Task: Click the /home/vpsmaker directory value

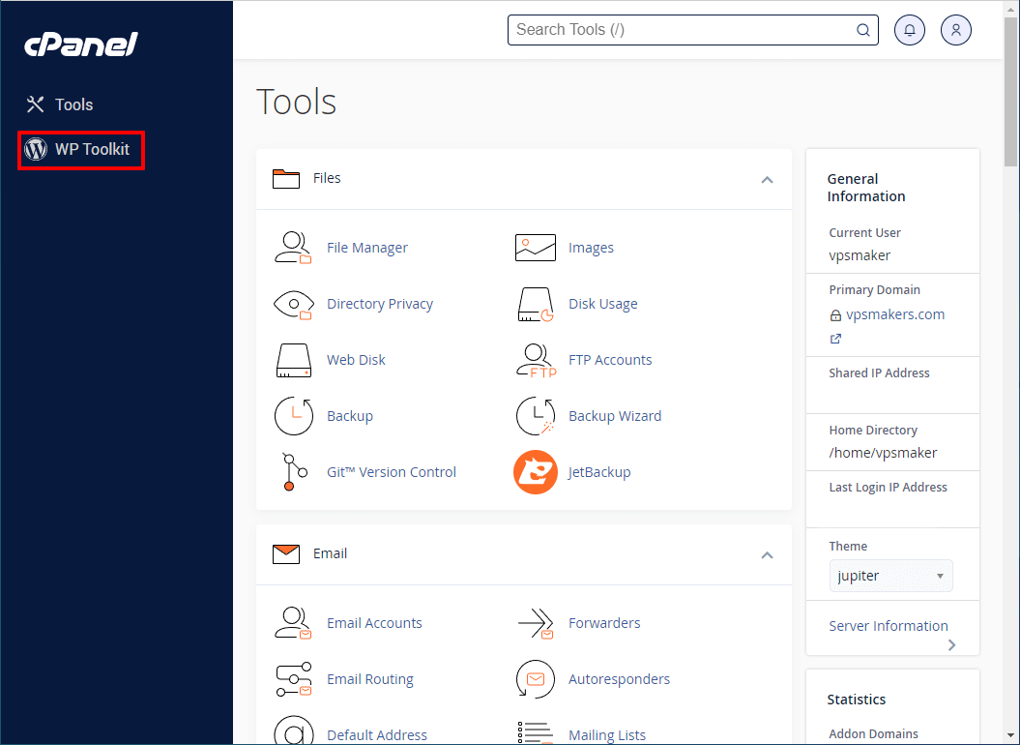Action: click(883, 453)
